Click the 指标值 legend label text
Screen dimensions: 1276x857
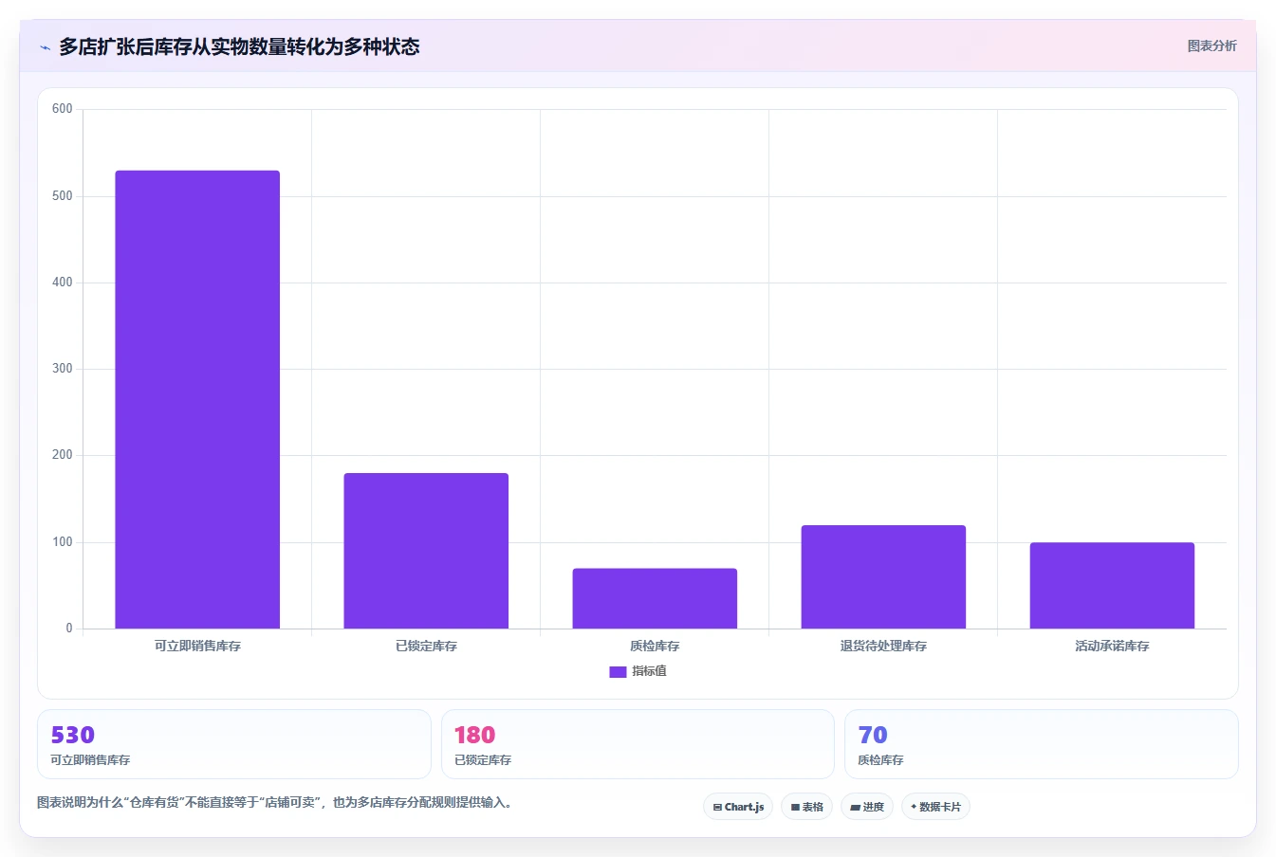pos(650,671)
